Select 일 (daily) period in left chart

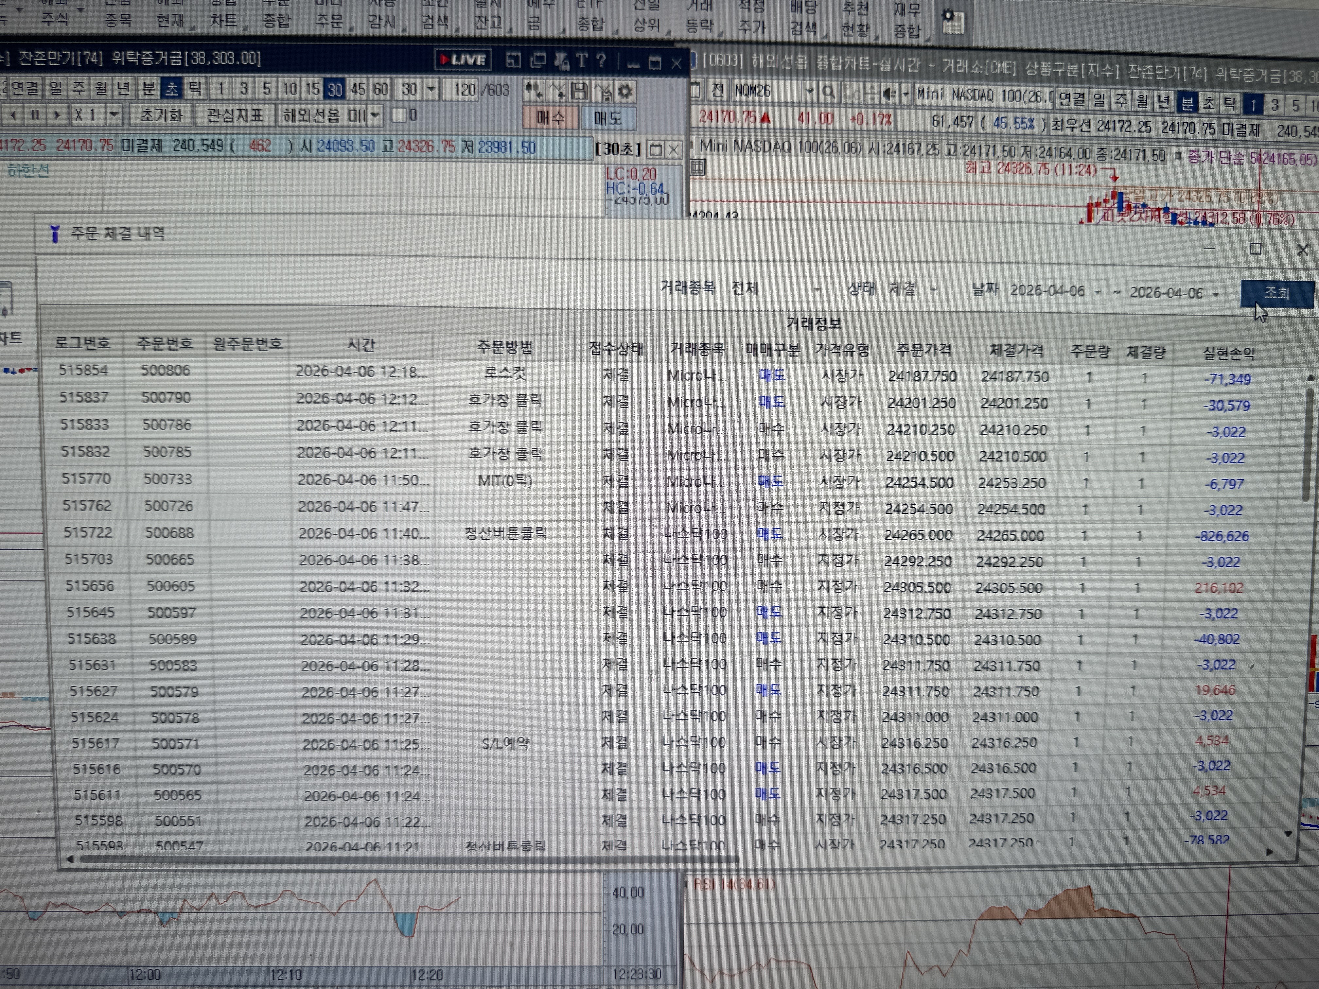[56, 89]
